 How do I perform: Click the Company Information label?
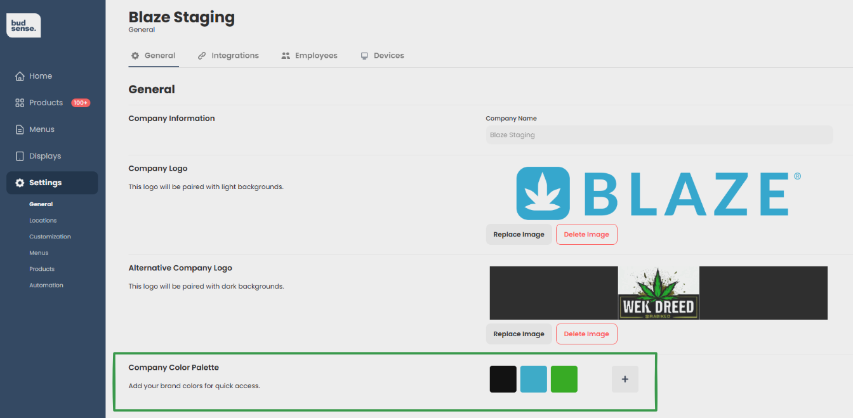pyautogui.click(x=171, y=118)
